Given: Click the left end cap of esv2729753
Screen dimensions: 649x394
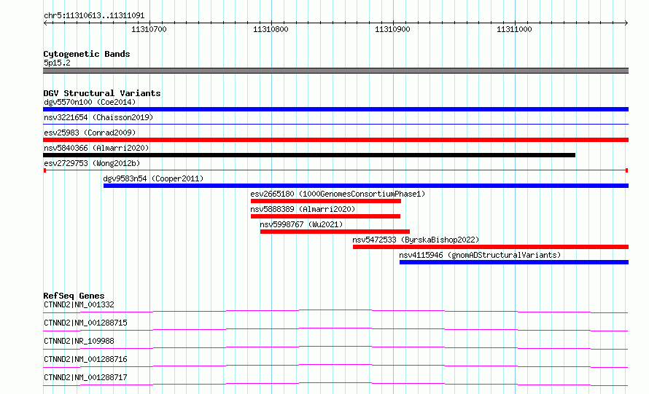Looking at the screenshot, I should [44, 170].
